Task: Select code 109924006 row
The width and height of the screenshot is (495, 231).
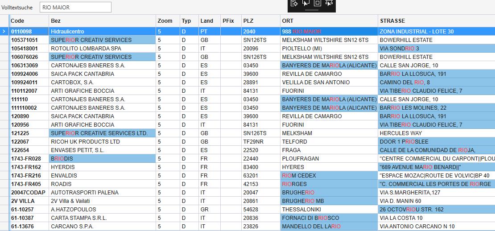Action: 29,74
